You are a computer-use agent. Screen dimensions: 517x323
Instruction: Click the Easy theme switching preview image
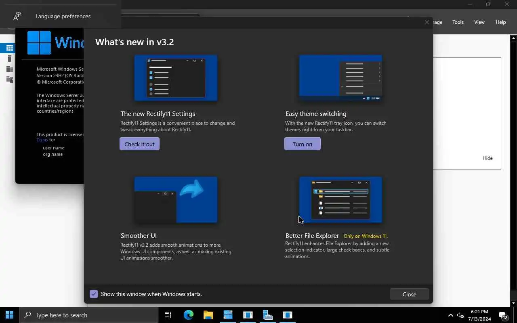click(x=340, y=78)
